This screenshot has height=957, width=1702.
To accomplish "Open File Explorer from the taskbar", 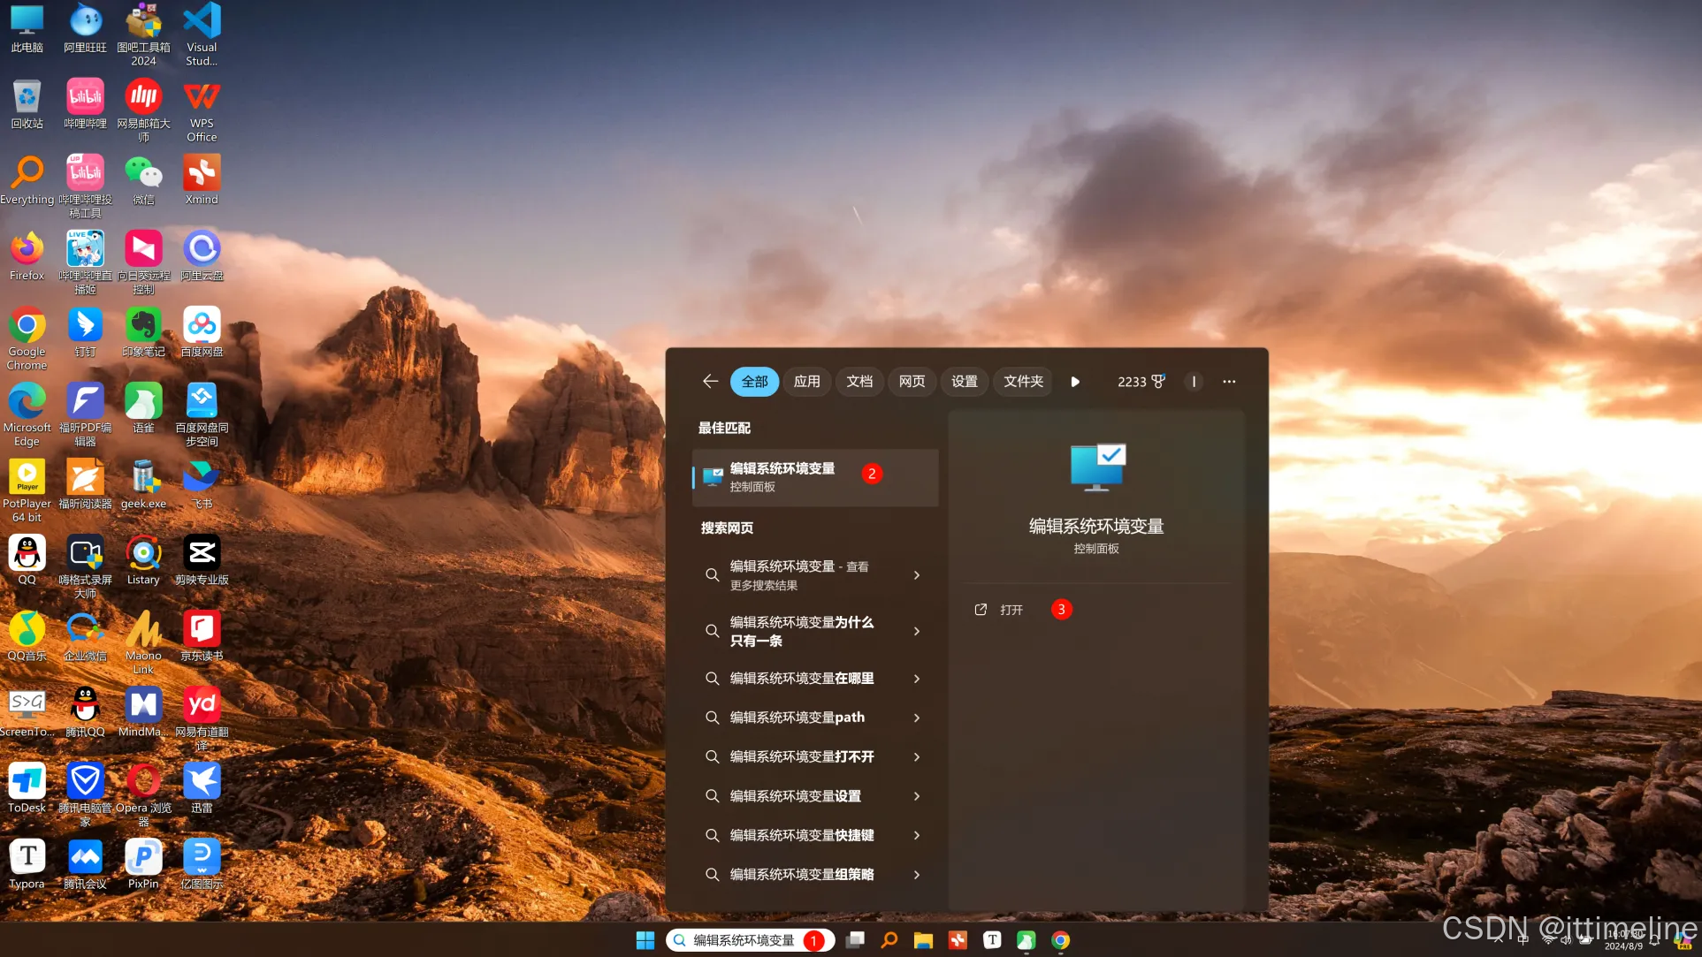I will (x=923, y=940).
